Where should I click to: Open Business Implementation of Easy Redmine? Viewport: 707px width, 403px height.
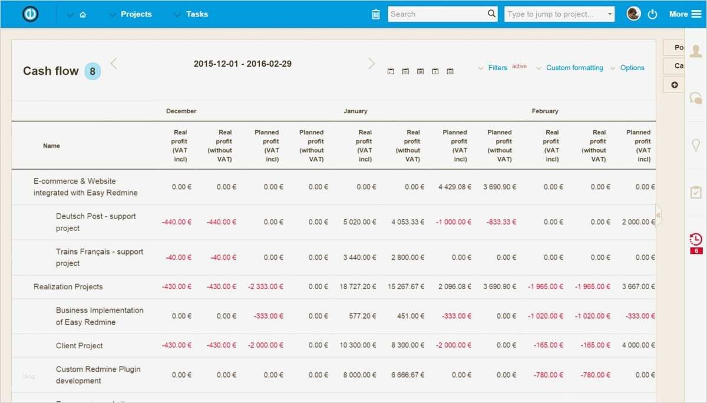(x=100, y=316)
